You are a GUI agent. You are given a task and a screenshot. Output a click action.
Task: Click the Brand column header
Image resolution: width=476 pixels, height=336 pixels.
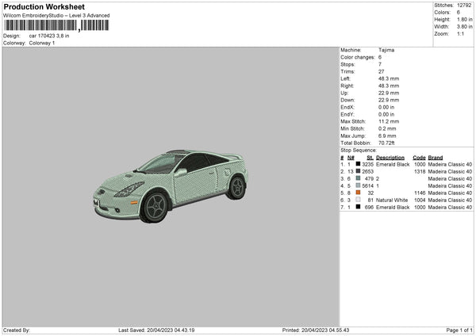click(436, 157)
